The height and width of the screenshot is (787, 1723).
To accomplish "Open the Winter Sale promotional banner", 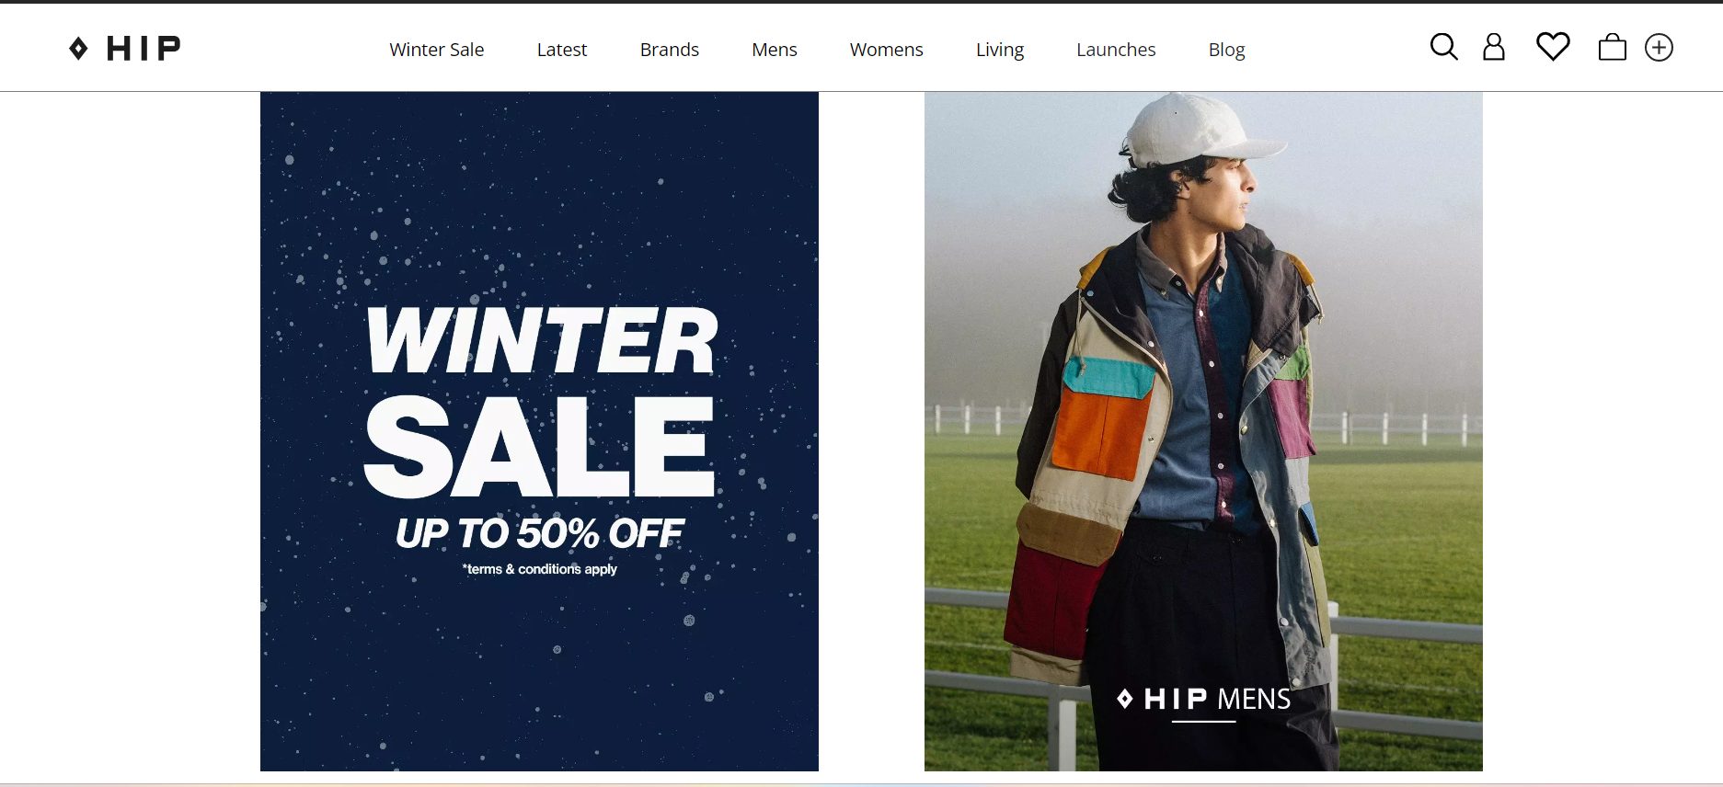I will [539, 431].
